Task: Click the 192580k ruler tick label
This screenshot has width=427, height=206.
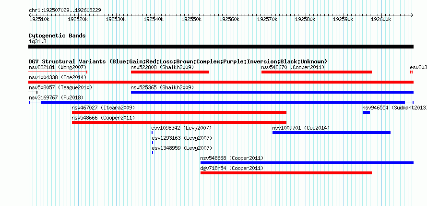Action: (x=305, y=19)
